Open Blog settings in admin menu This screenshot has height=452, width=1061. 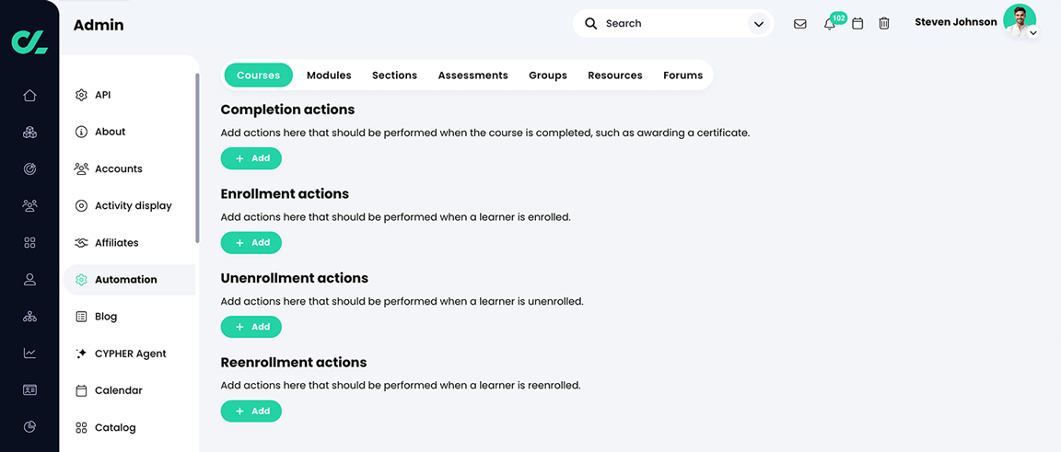129,316
